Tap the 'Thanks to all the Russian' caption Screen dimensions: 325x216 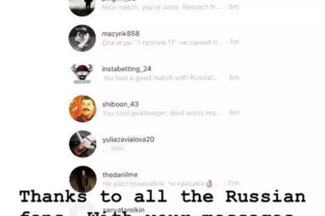click(x=162, y=197)
